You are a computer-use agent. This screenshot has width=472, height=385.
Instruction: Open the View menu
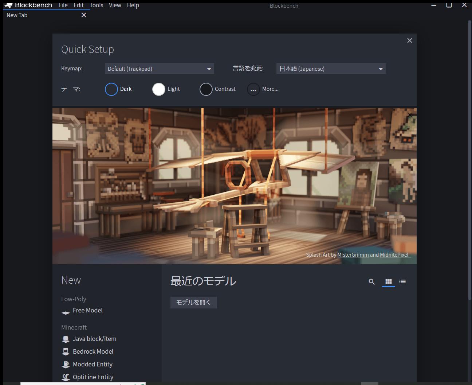click(115, 5)
